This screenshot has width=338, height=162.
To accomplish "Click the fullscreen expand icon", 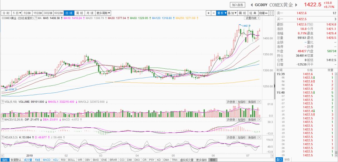I will [x=272, y=13].
